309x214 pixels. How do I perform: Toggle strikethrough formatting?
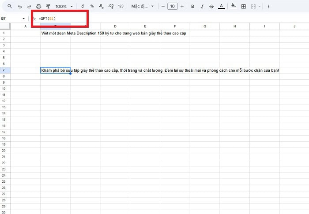coord(211,6)
